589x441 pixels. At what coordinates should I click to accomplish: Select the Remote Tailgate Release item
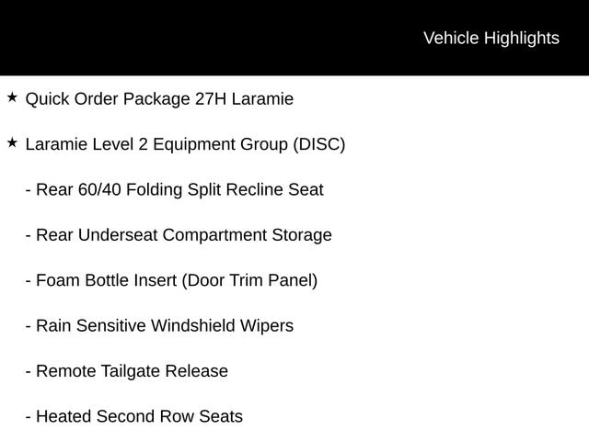[x=126, y=371]
